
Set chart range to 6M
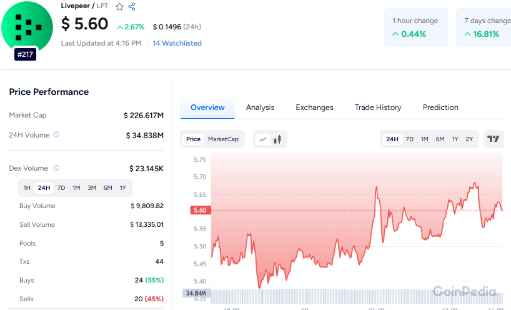tap(440, 139)
